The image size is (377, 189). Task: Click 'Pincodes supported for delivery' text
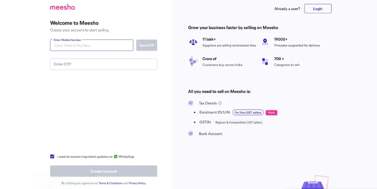point(297,45)
